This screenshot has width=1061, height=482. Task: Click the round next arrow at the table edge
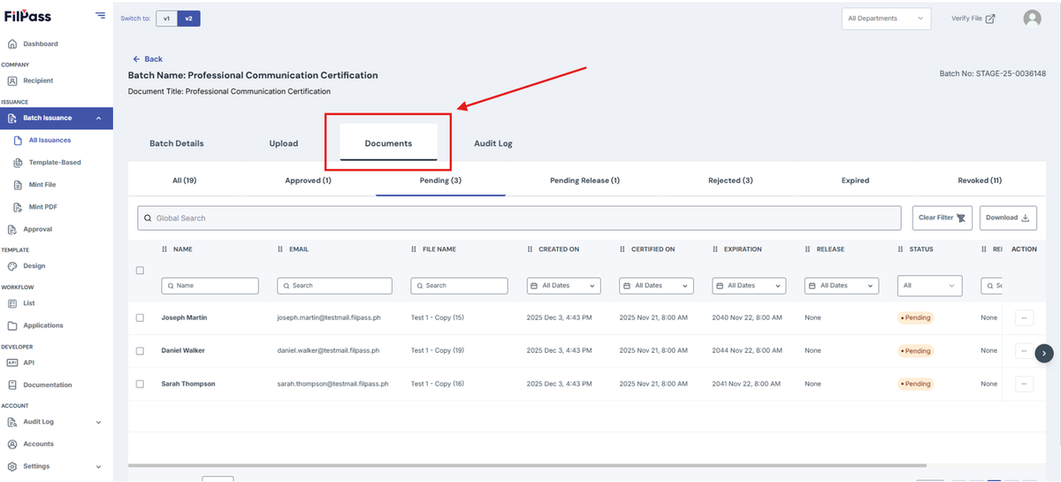(1044, 353)
